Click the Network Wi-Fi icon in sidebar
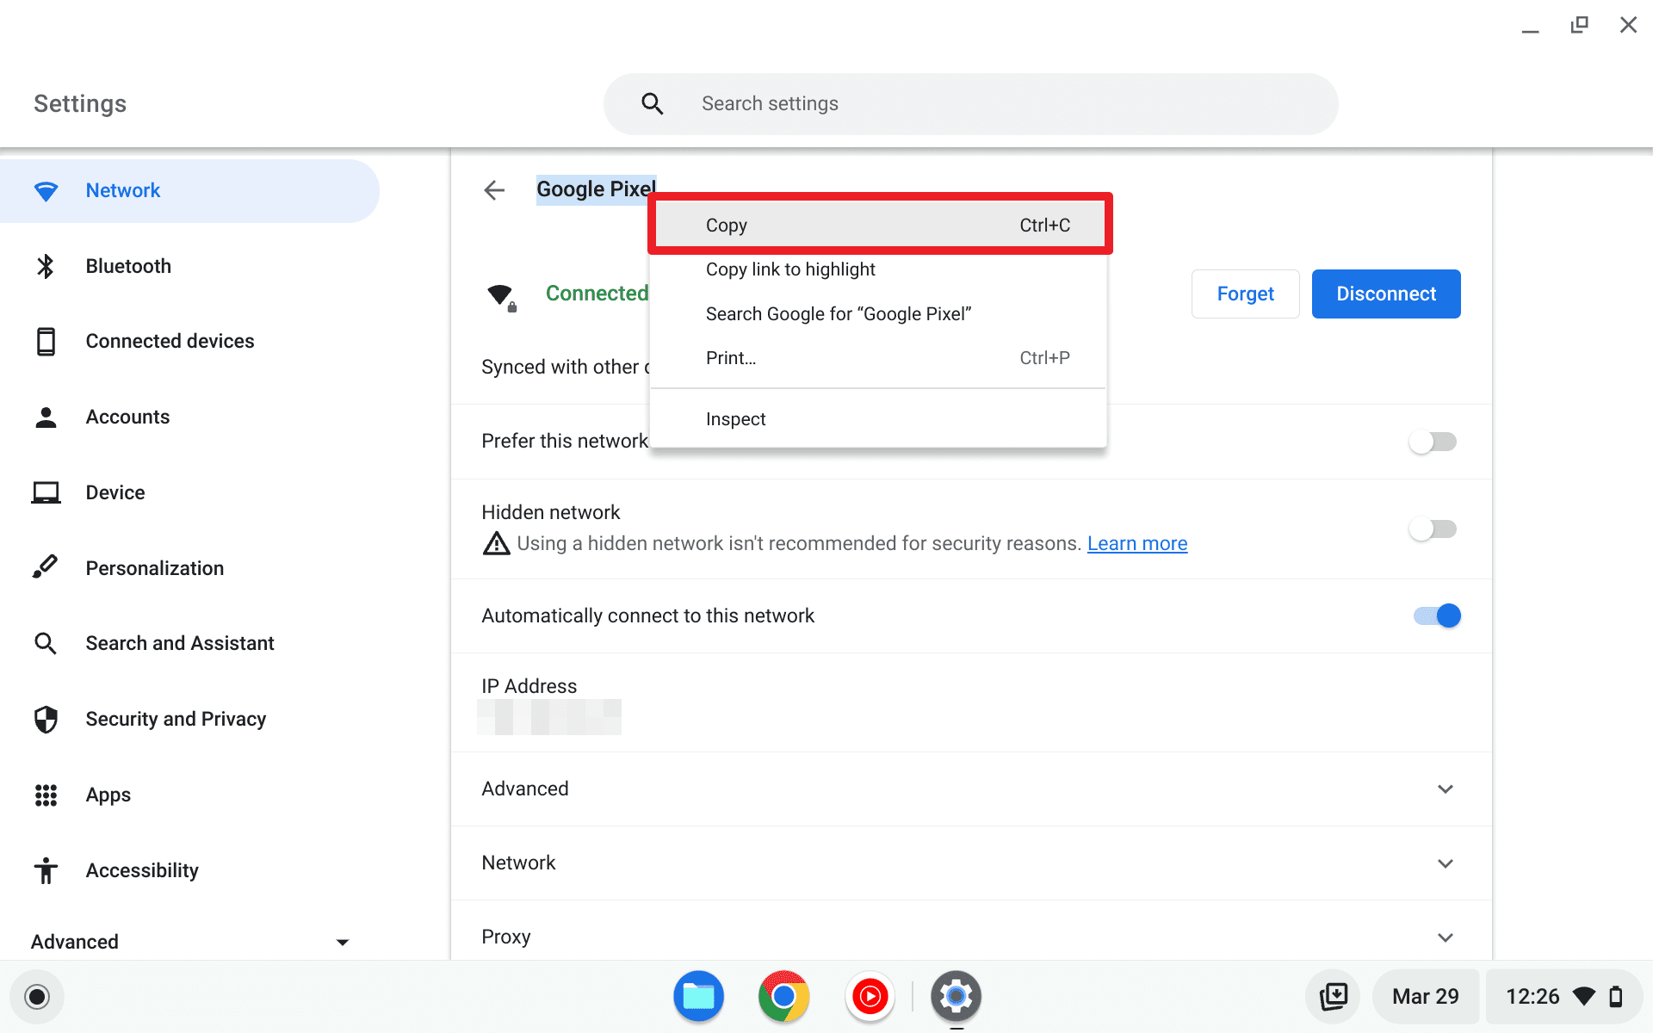The height and width of the screenshot is (1033, 1653). [46, 191]
